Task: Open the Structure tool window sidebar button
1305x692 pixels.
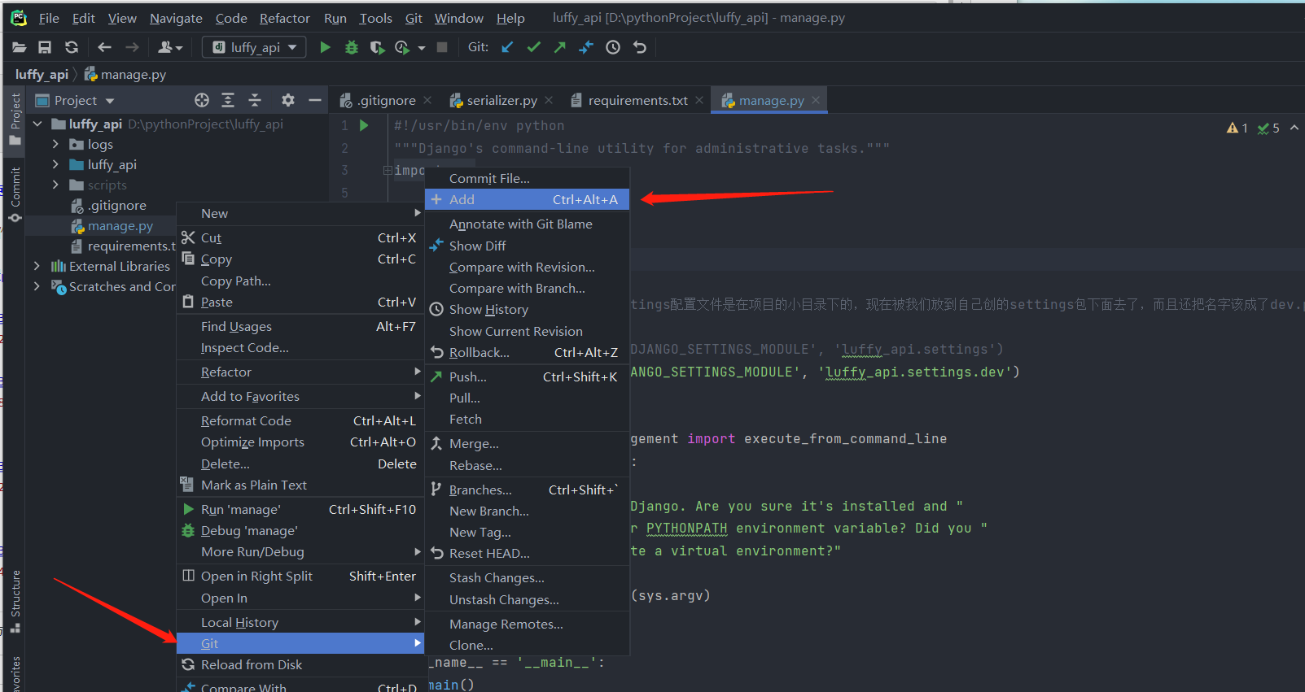Action: coord(15,601)
